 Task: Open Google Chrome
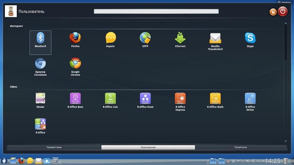tap(75, 67)
